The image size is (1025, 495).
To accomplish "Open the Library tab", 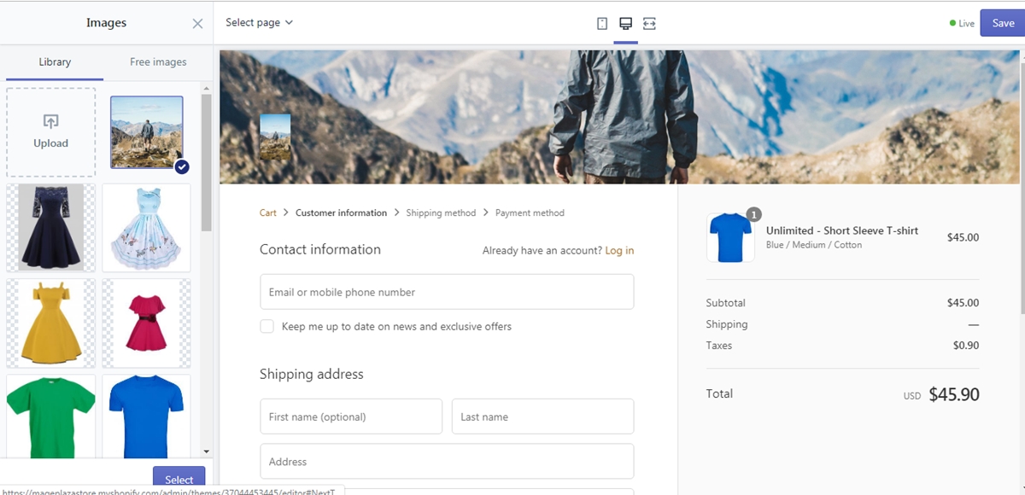I will [x=55, y=62].
